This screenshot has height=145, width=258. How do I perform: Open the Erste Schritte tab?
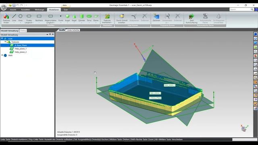click(73, 30)
